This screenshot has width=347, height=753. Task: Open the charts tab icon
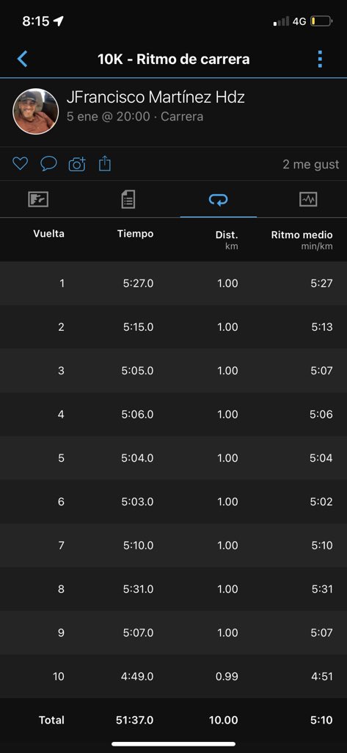coord(308,199)
